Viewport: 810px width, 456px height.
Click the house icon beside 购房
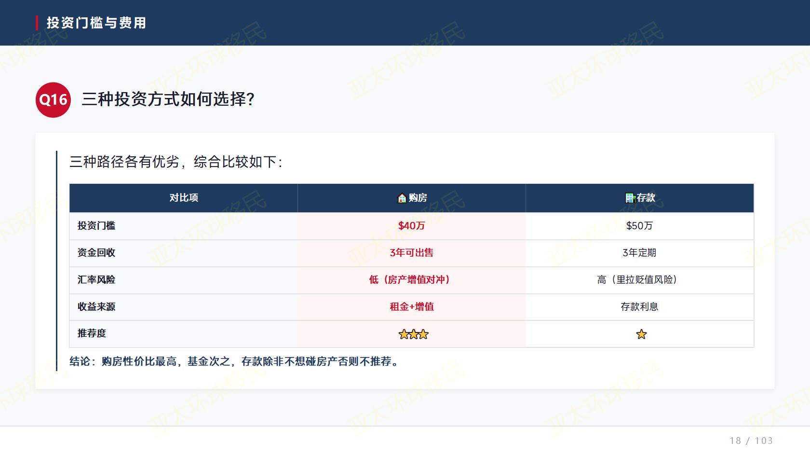[402, 198]
